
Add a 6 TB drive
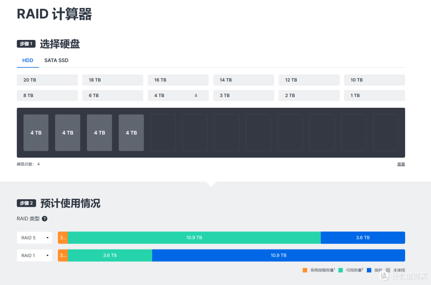113,96
